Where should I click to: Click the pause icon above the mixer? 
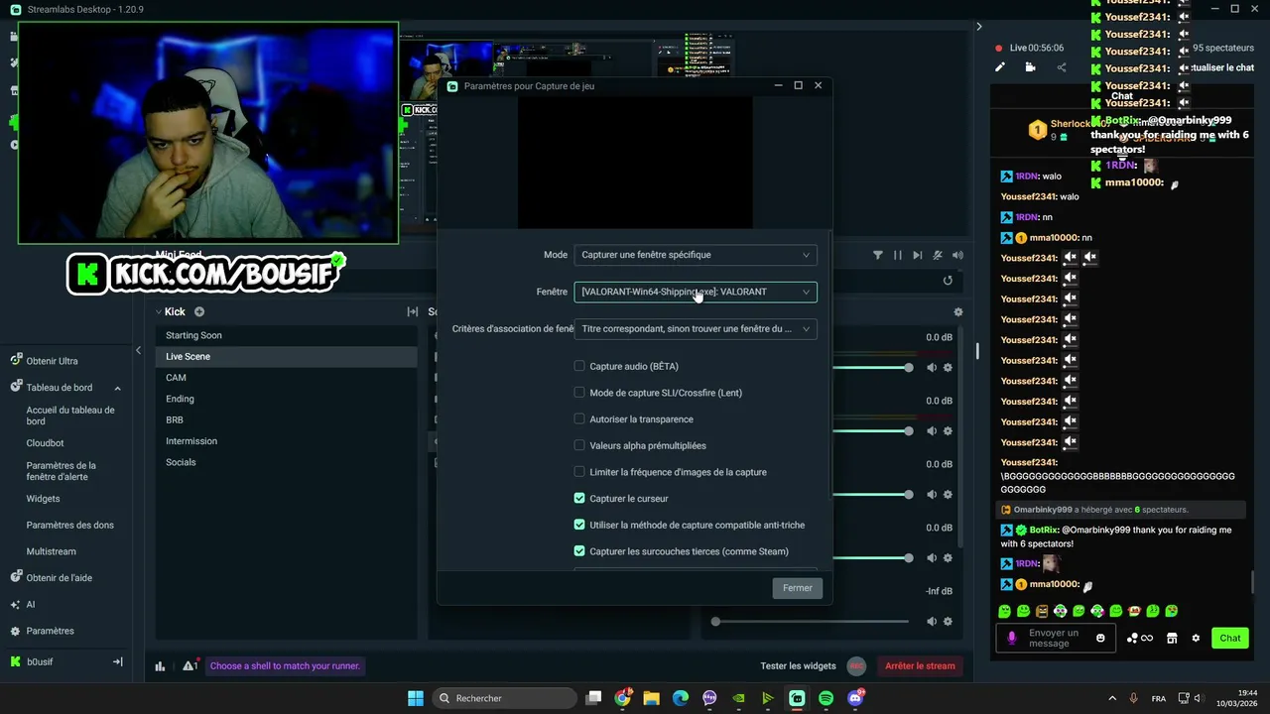point(898,255)
